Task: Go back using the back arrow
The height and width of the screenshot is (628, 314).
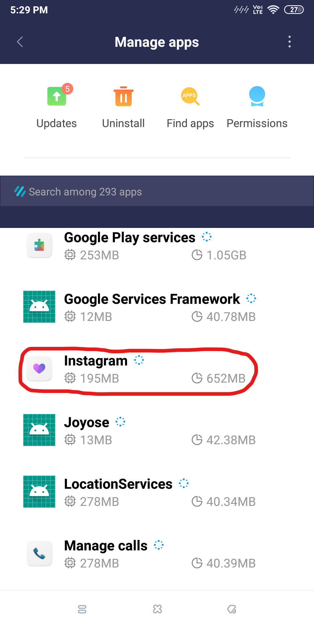Action: [20, 42]
